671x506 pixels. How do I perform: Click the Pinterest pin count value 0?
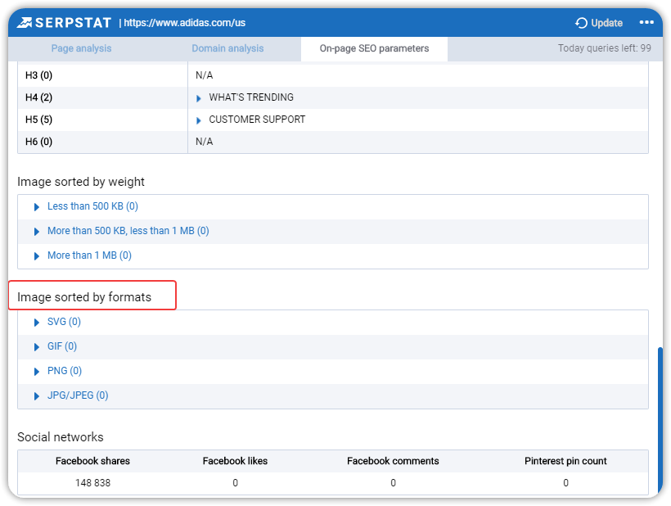(x=565, y=483)
